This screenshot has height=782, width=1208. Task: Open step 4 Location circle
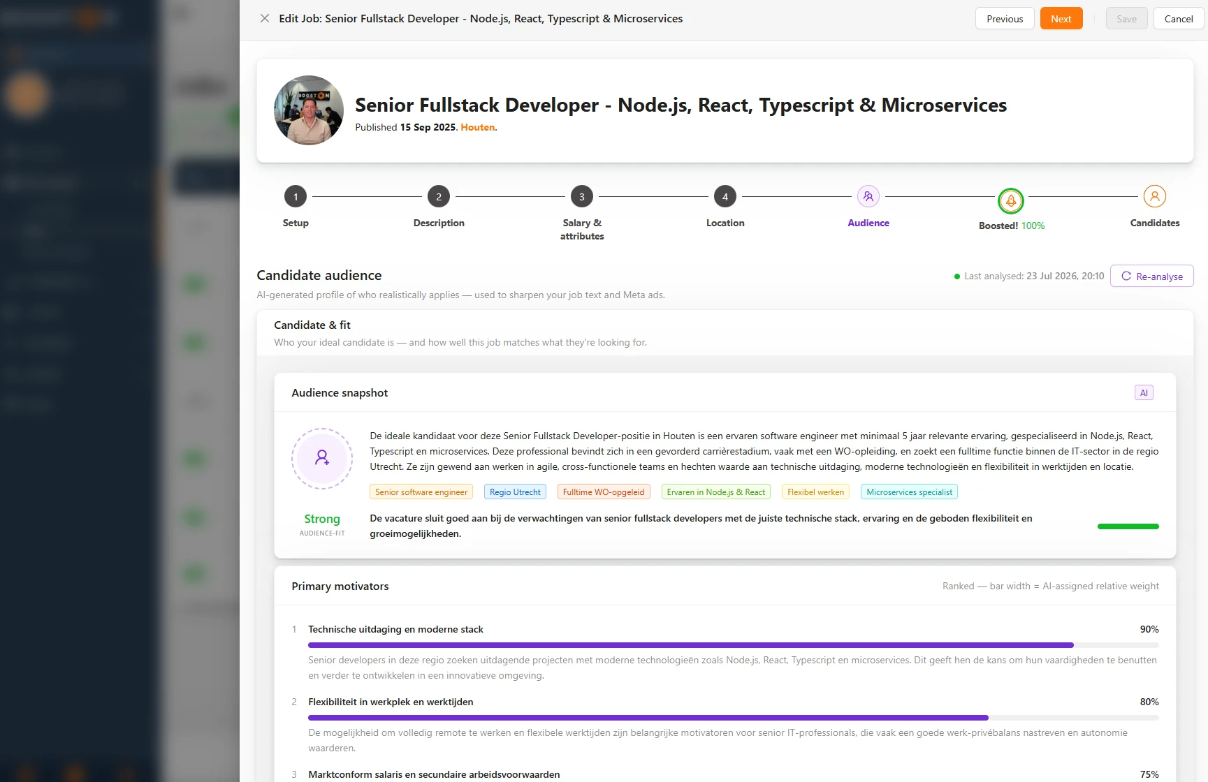pos(725,197)
